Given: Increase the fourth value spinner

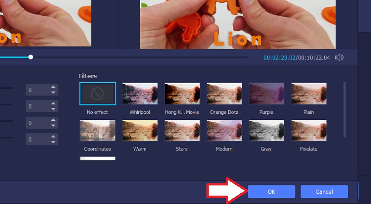Looking at the screenshot, I should 53,137.
